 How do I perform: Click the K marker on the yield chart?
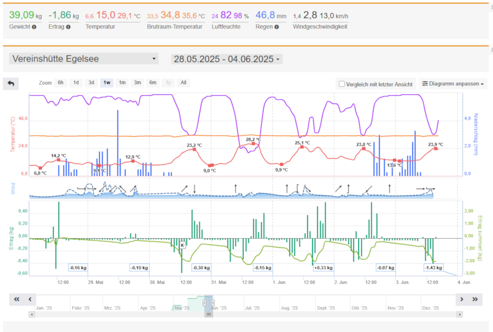[182, 245]
